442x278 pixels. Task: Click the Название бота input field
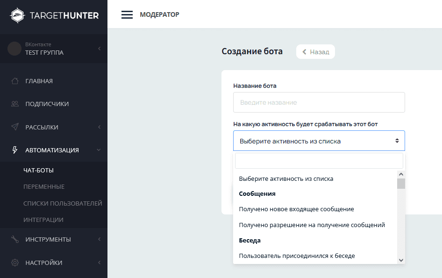(x=319, y=102)
